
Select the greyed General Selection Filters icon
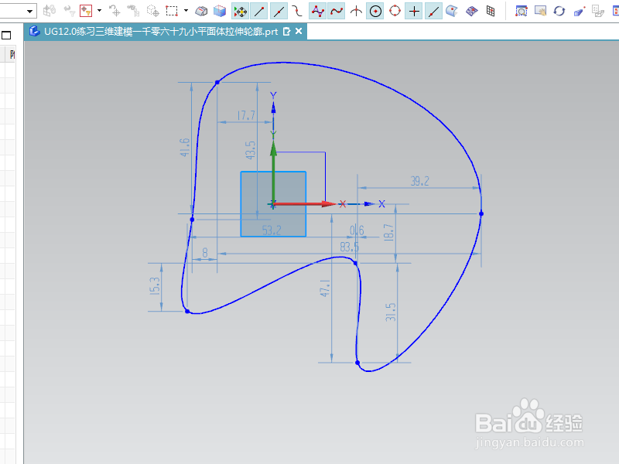(x=50, y=11)
